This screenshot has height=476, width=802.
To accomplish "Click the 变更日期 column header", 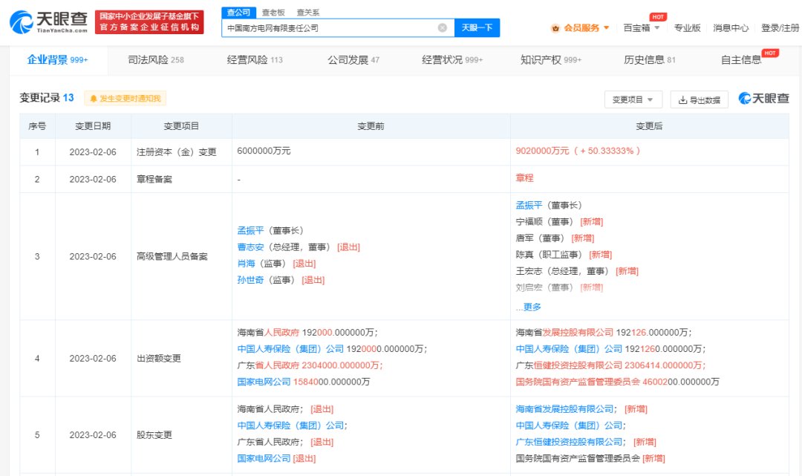I will 93,125.
